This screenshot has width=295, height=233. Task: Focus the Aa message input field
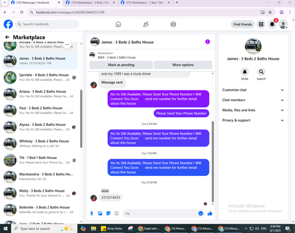click(x=160, y=214)
